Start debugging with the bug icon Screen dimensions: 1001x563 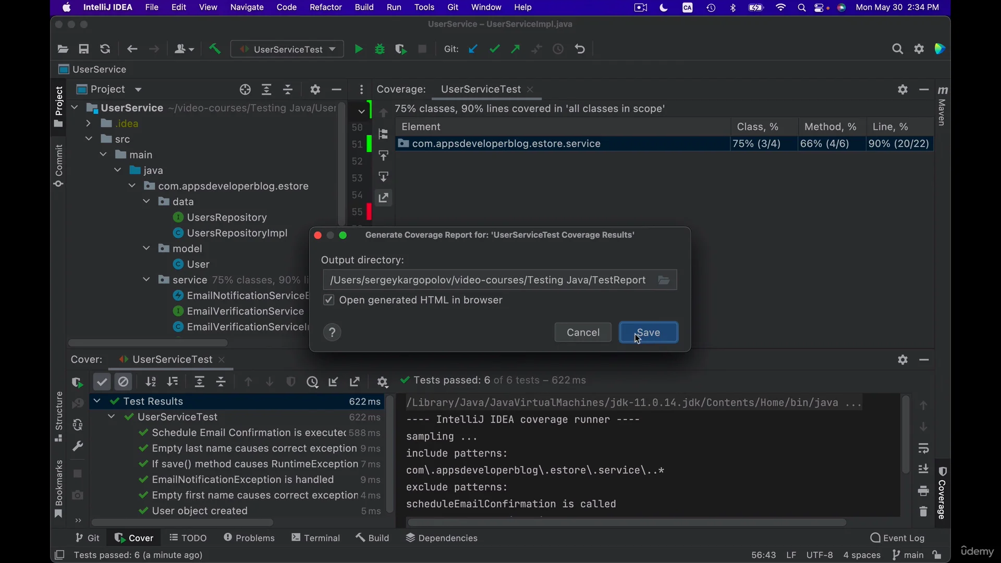380,49
